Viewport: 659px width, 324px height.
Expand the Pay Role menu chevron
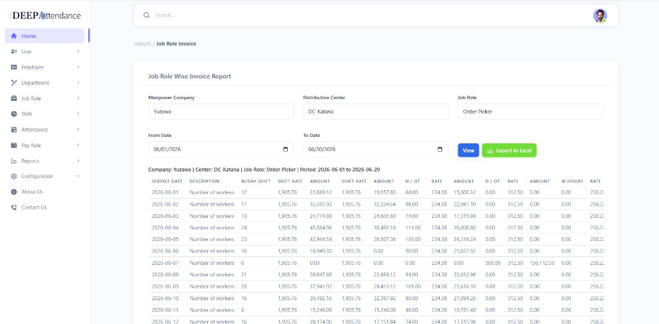(78, 145)
